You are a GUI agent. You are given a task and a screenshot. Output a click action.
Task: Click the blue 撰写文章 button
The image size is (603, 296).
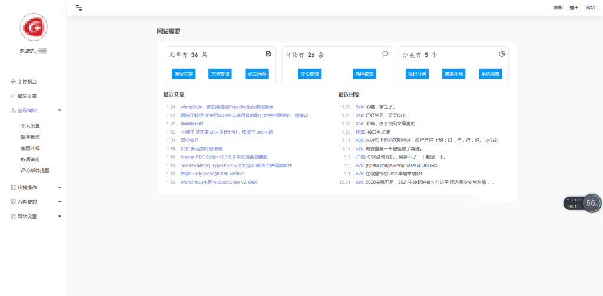[184, 74]
